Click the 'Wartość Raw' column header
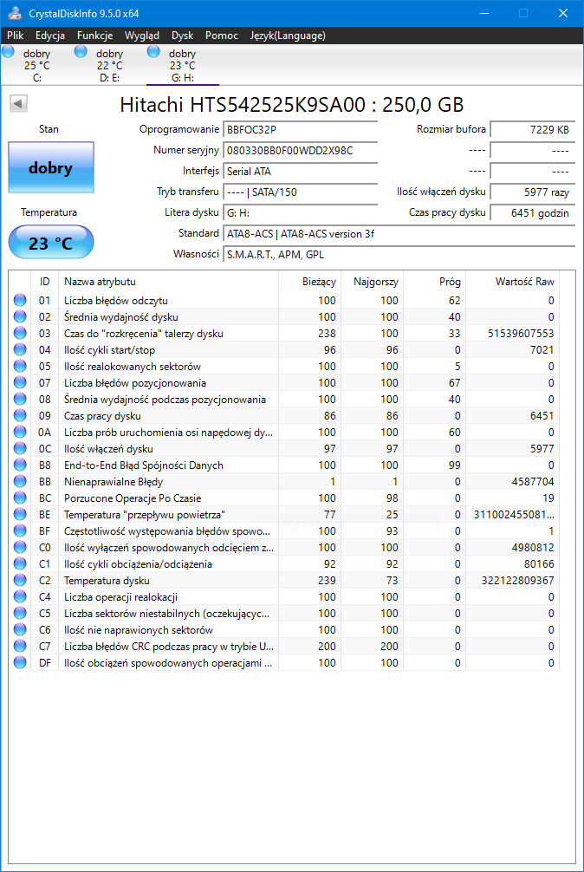Screen dimensions: 584x872 [512, 282]
